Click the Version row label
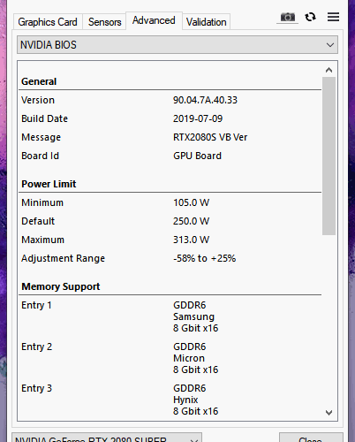Image resolution: width=355 pixels, height=442 pixels. [x=38, y=100]
